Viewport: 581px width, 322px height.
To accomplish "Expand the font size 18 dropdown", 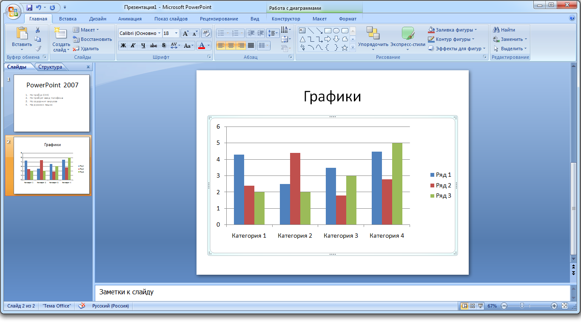I will (177, 33).
